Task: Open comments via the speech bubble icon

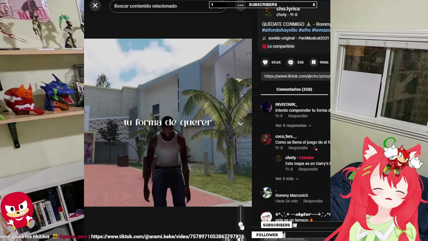Action: tap(291, 62)
